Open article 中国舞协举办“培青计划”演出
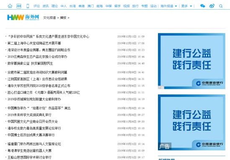The height and width of the screenshot is (160, 230). tap(39, 108)
